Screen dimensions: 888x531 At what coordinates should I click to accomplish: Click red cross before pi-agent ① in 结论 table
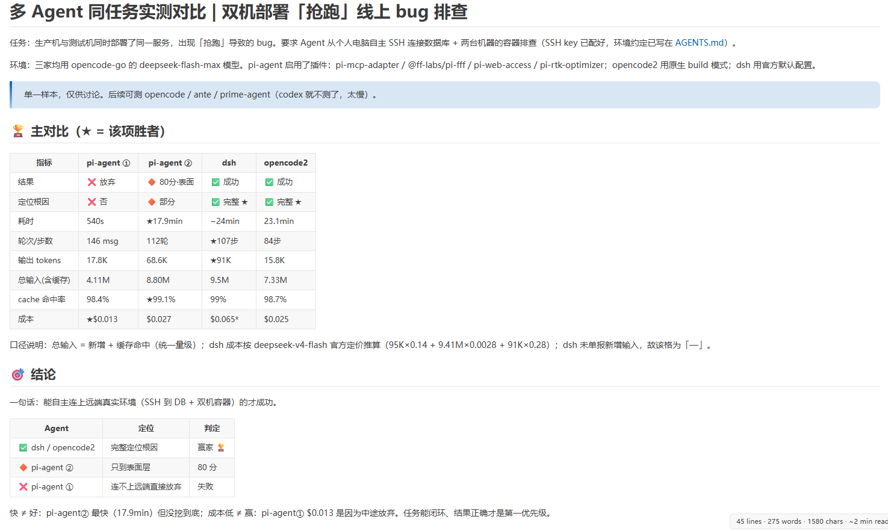coord(23,486)
